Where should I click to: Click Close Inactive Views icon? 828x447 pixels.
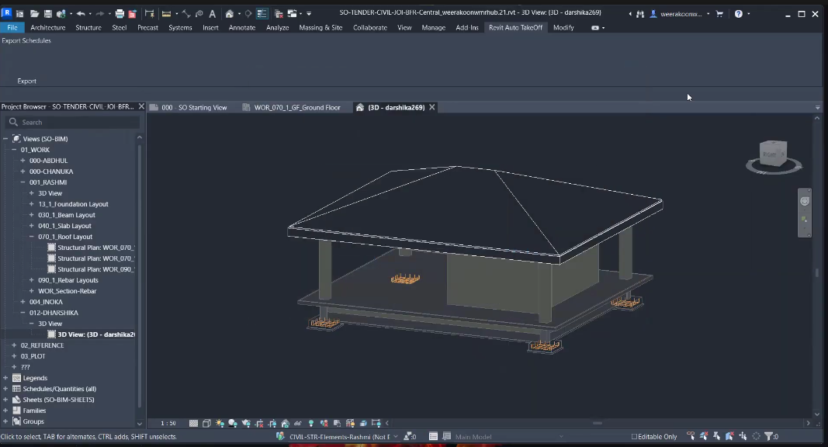[279, 14]
